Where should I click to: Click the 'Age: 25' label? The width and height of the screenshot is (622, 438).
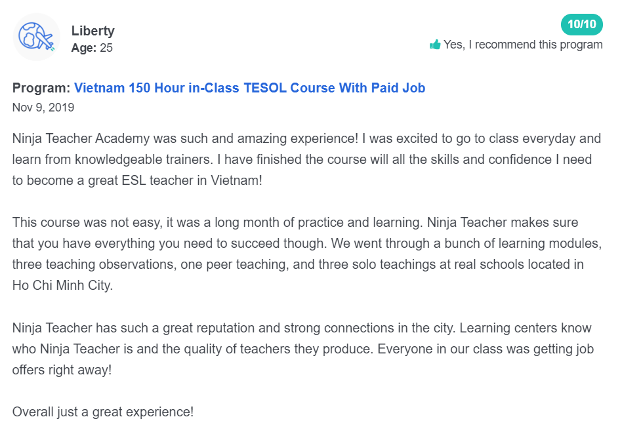coord(92,48)
